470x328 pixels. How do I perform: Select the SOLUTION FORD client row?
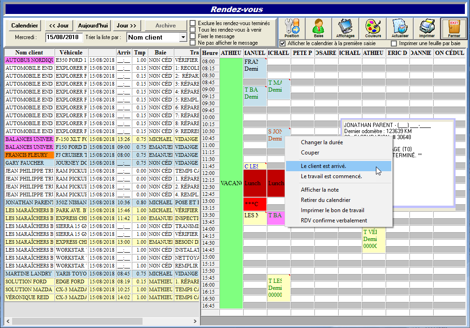(102, 281)
